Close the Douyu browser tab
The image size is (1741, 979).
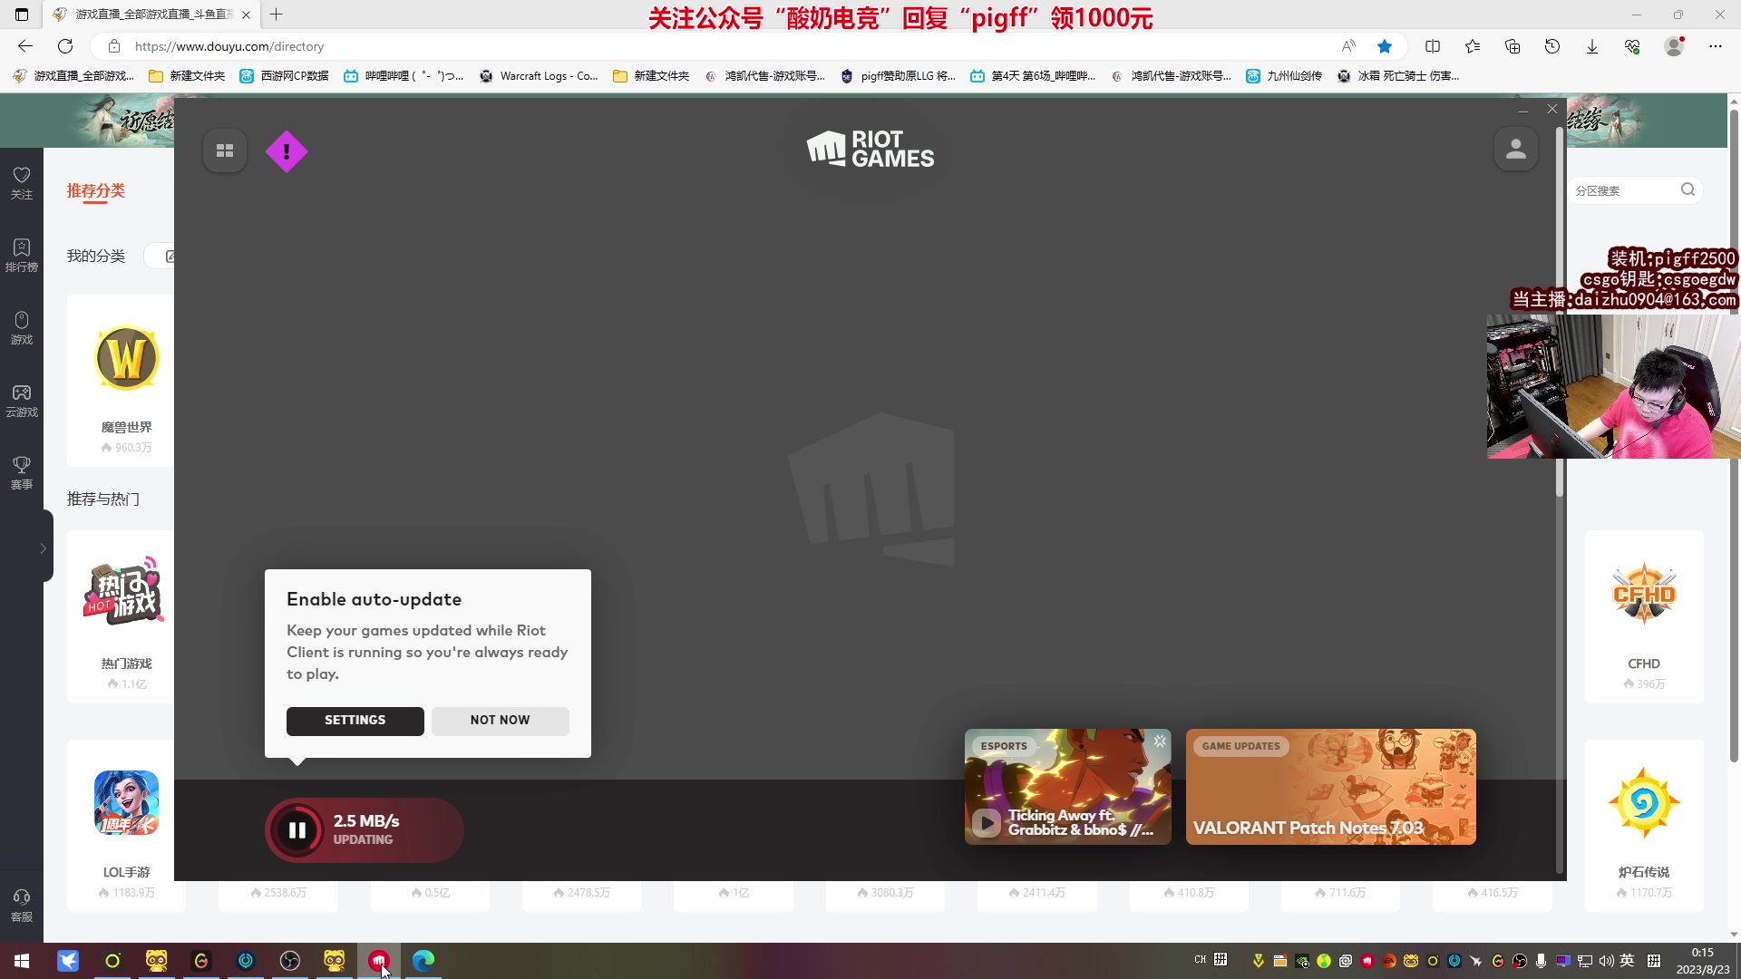(246, 15)
